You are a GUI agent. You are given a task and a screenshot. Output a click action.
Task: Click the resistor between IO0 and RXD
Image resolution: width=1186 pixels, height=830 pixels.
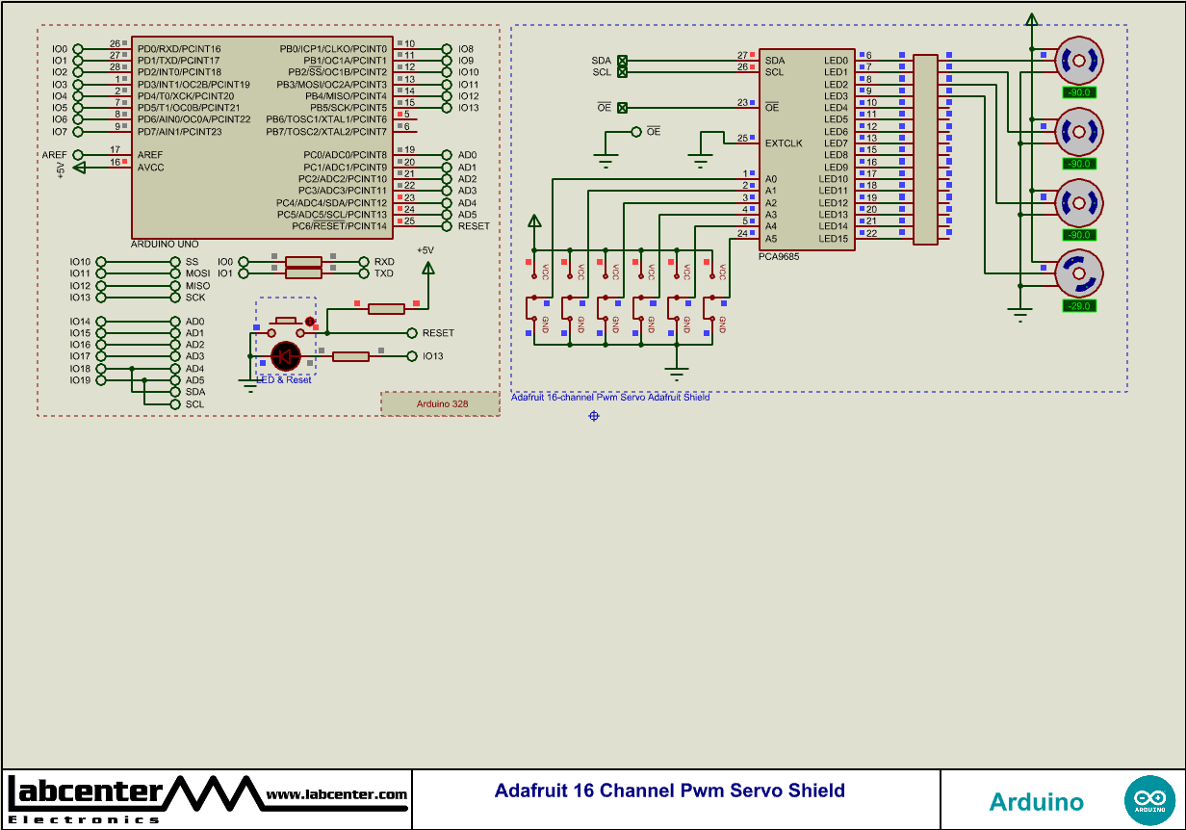(302, 260)
